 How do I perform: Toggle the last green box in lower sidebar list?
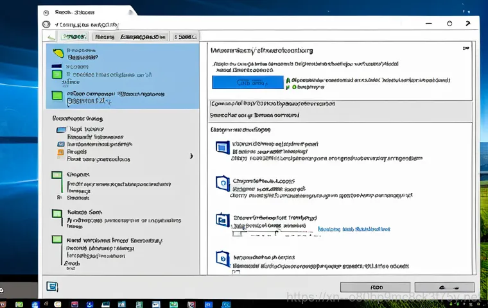[x=57, y=241]
